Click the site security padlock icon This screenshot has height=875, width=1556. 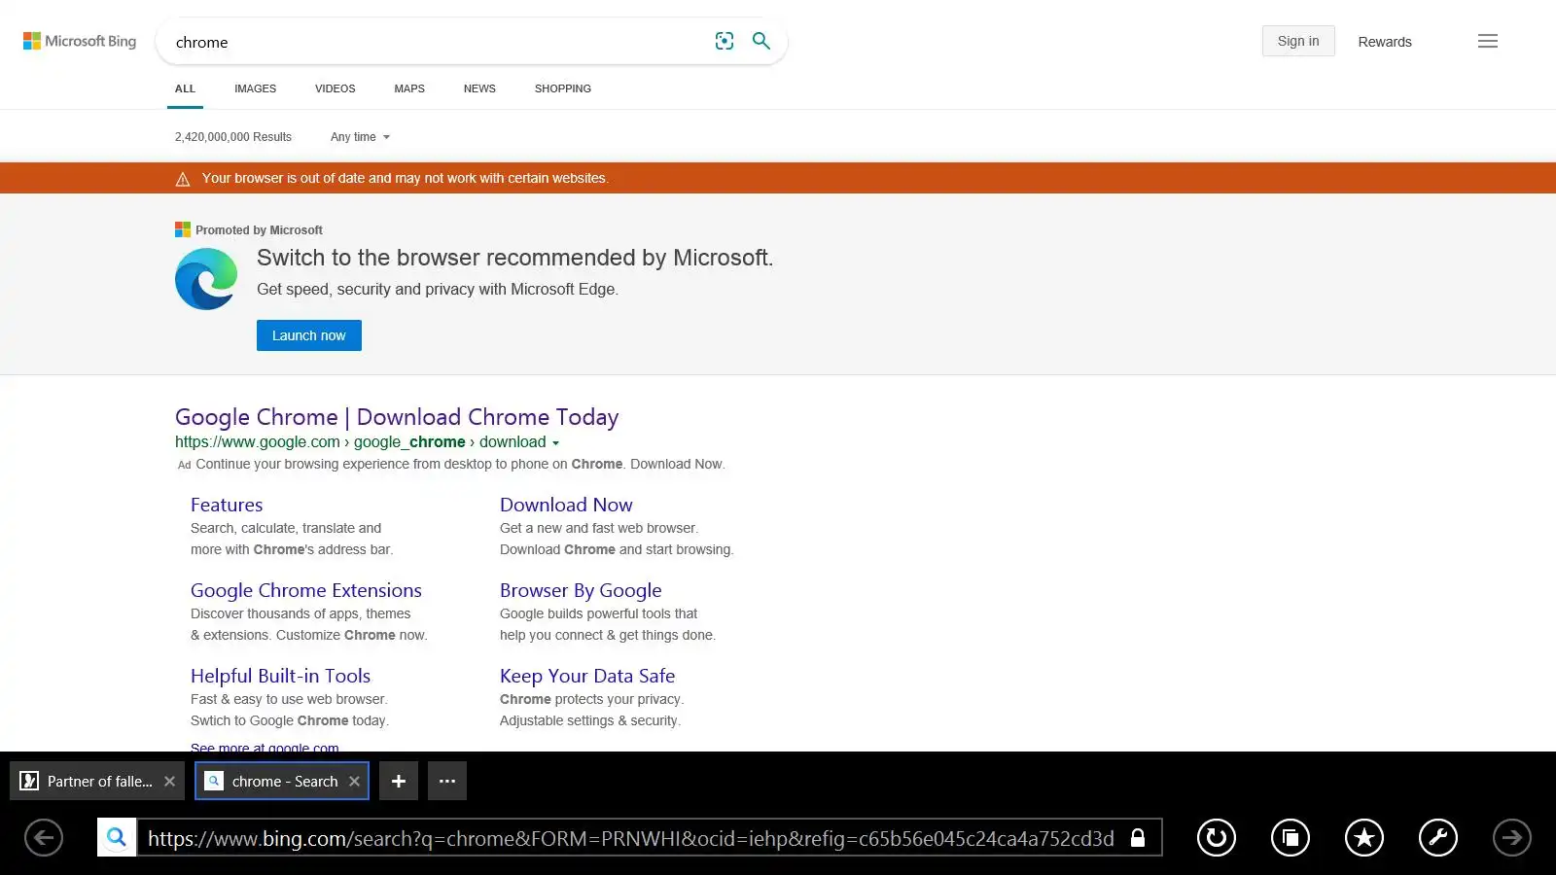click(x=1138, y=837)
